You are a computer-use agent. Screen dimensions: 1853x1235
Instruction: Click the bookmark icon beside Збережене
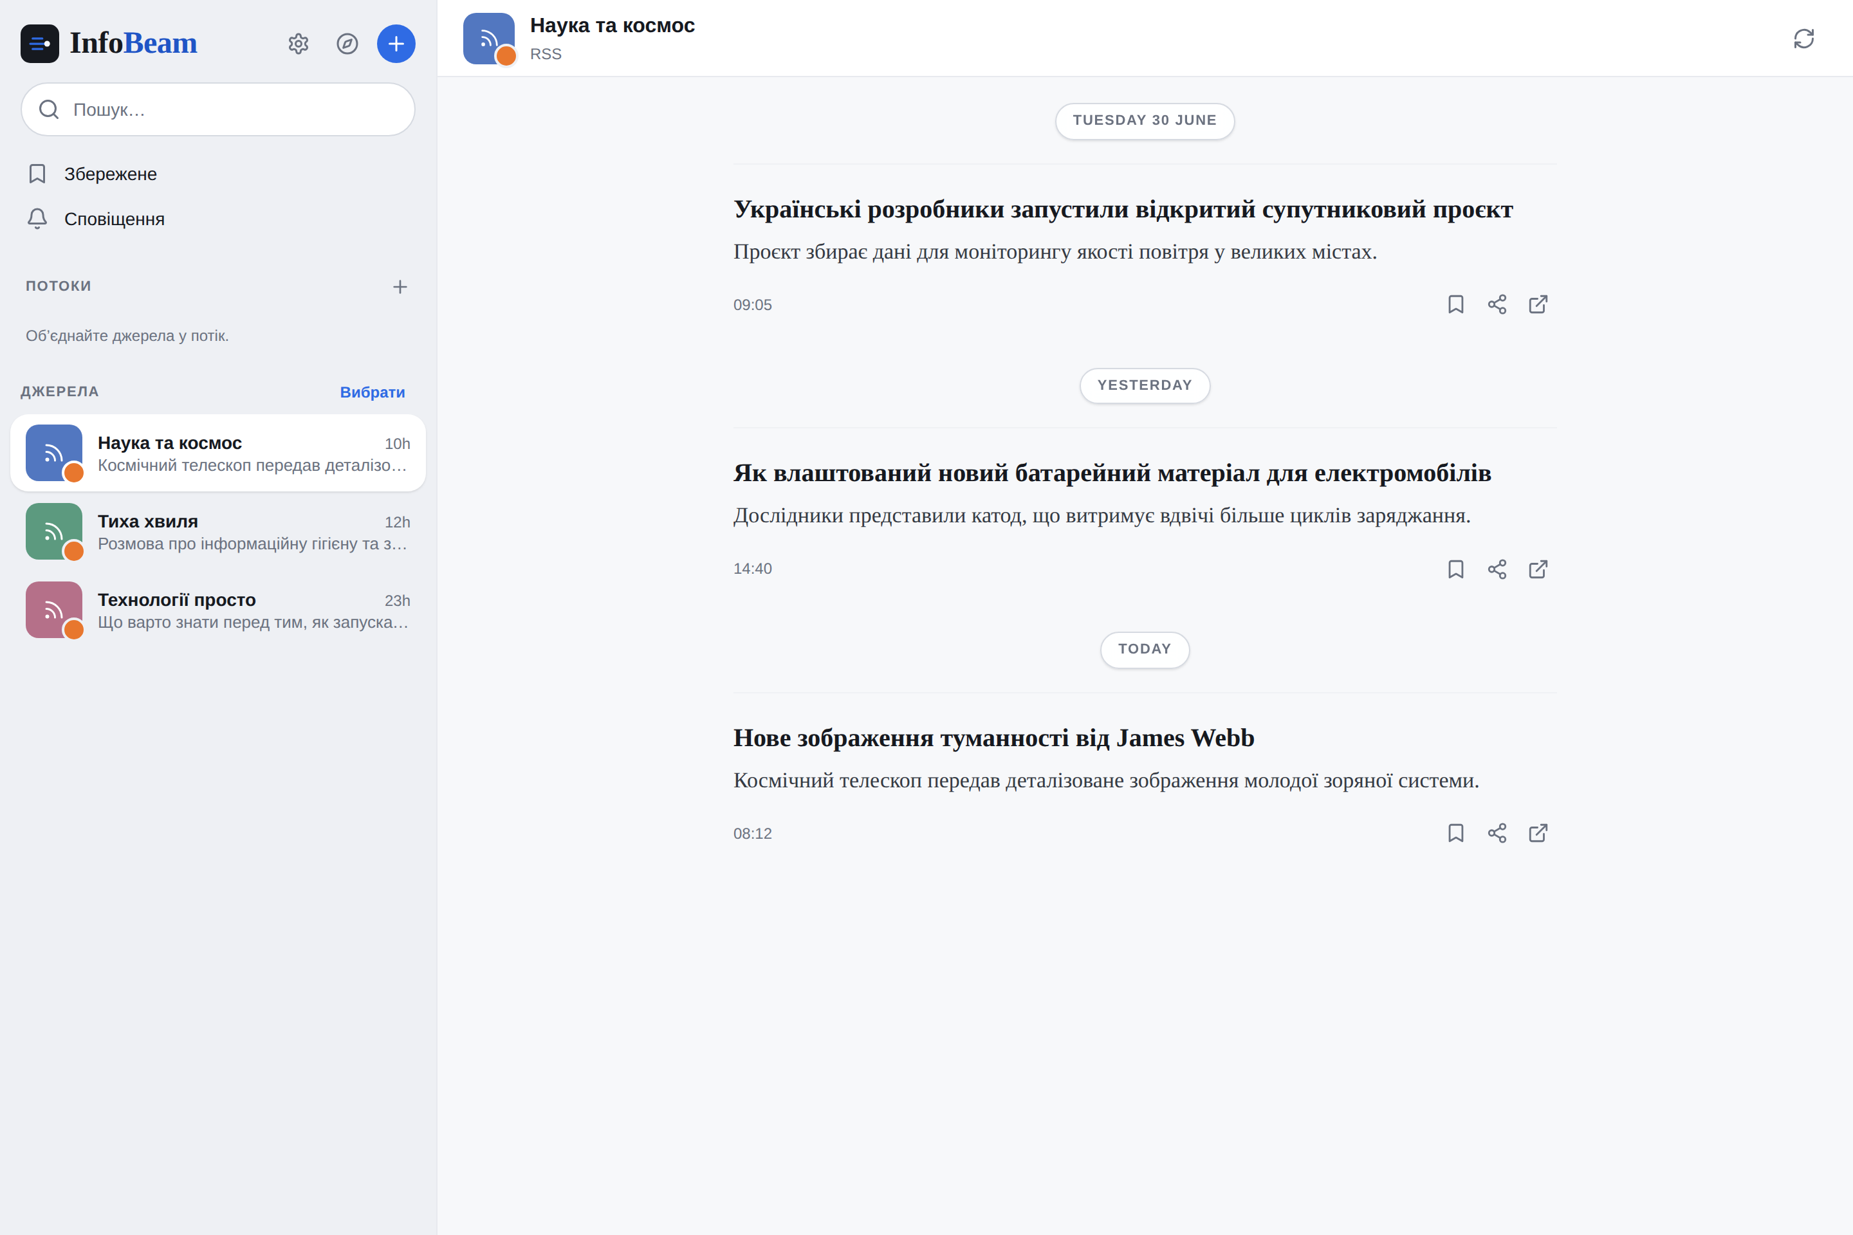click(x=37, y=174)
